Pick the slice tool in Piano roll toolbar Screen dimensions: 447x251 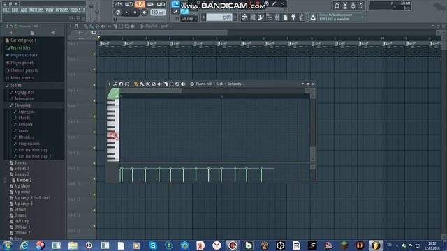[x=166, y=84]
